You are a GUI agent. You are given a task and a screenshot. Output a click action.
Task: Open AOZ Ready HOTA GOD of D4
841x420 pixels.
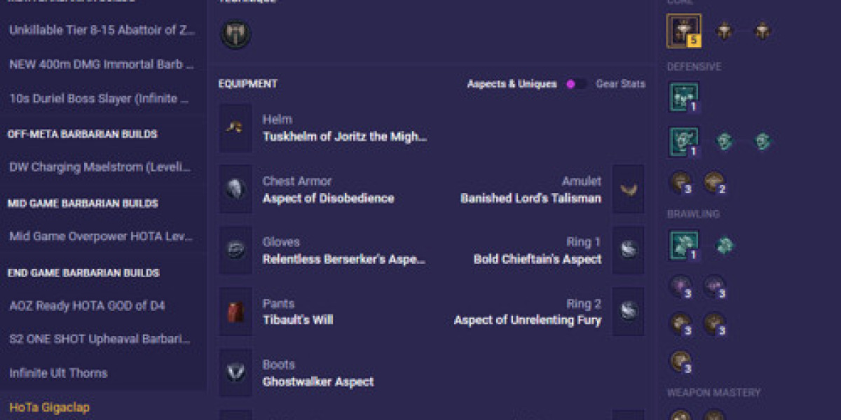point(87,305)
